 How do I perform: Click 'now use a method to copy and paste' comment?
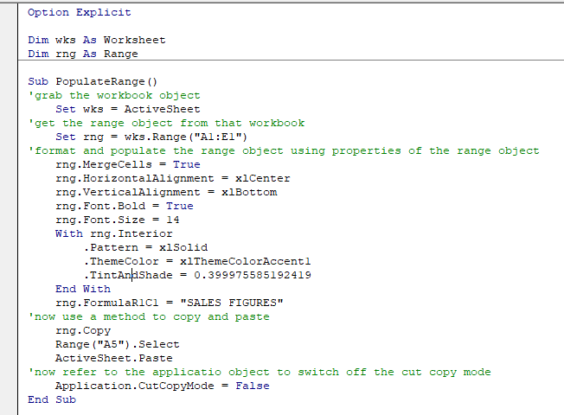coord(149,316)
